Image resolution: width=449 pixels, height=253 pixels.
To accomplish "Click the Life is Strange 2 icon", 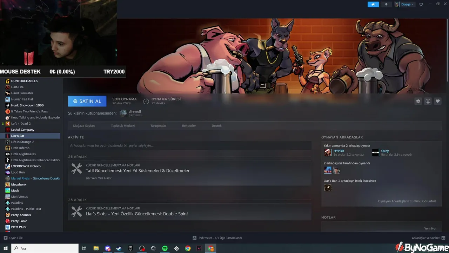I will [x=8, y=142].
